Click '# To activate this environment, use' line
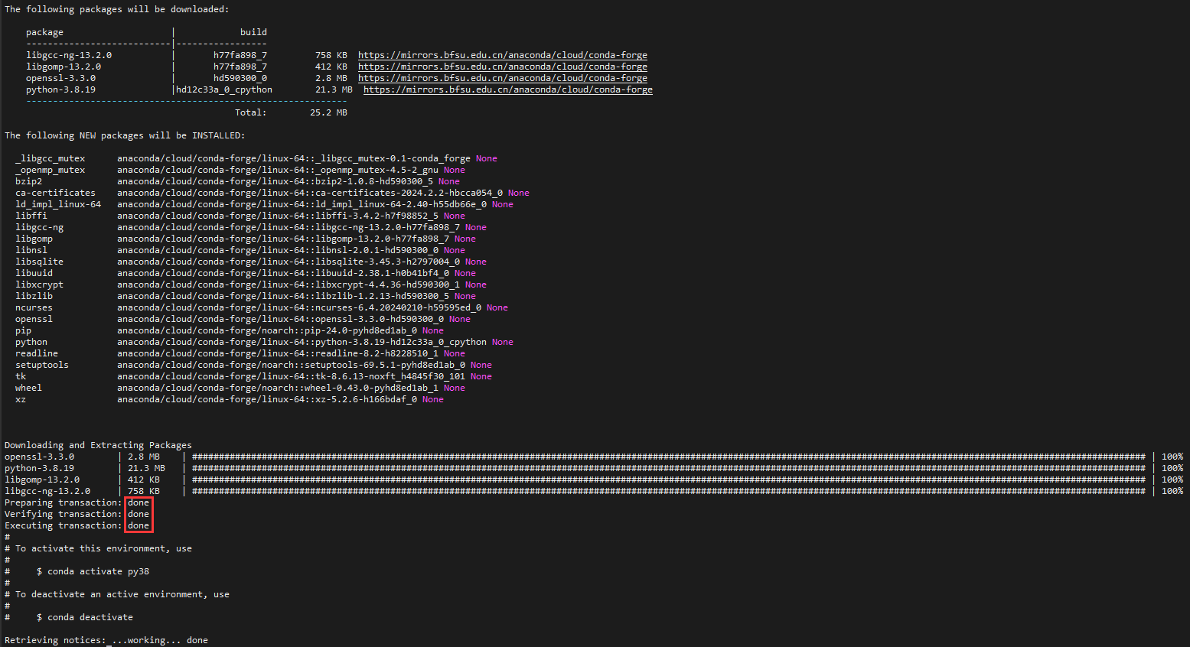The width and height of the screenshot is (1190, 647). [98, 548]
